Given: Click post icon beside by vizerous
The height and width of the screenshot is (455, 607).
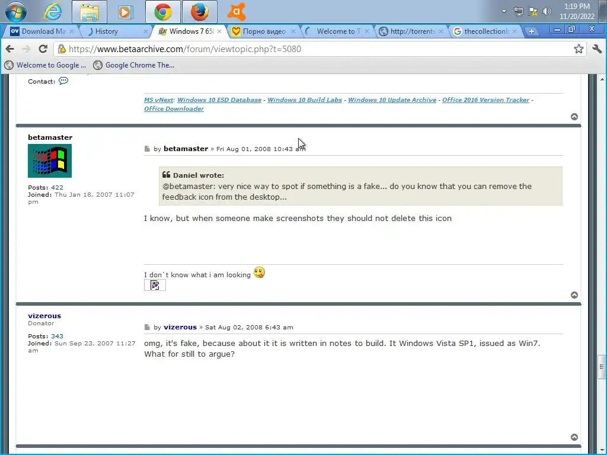Looking at the screenshot, I should (147, 327).
